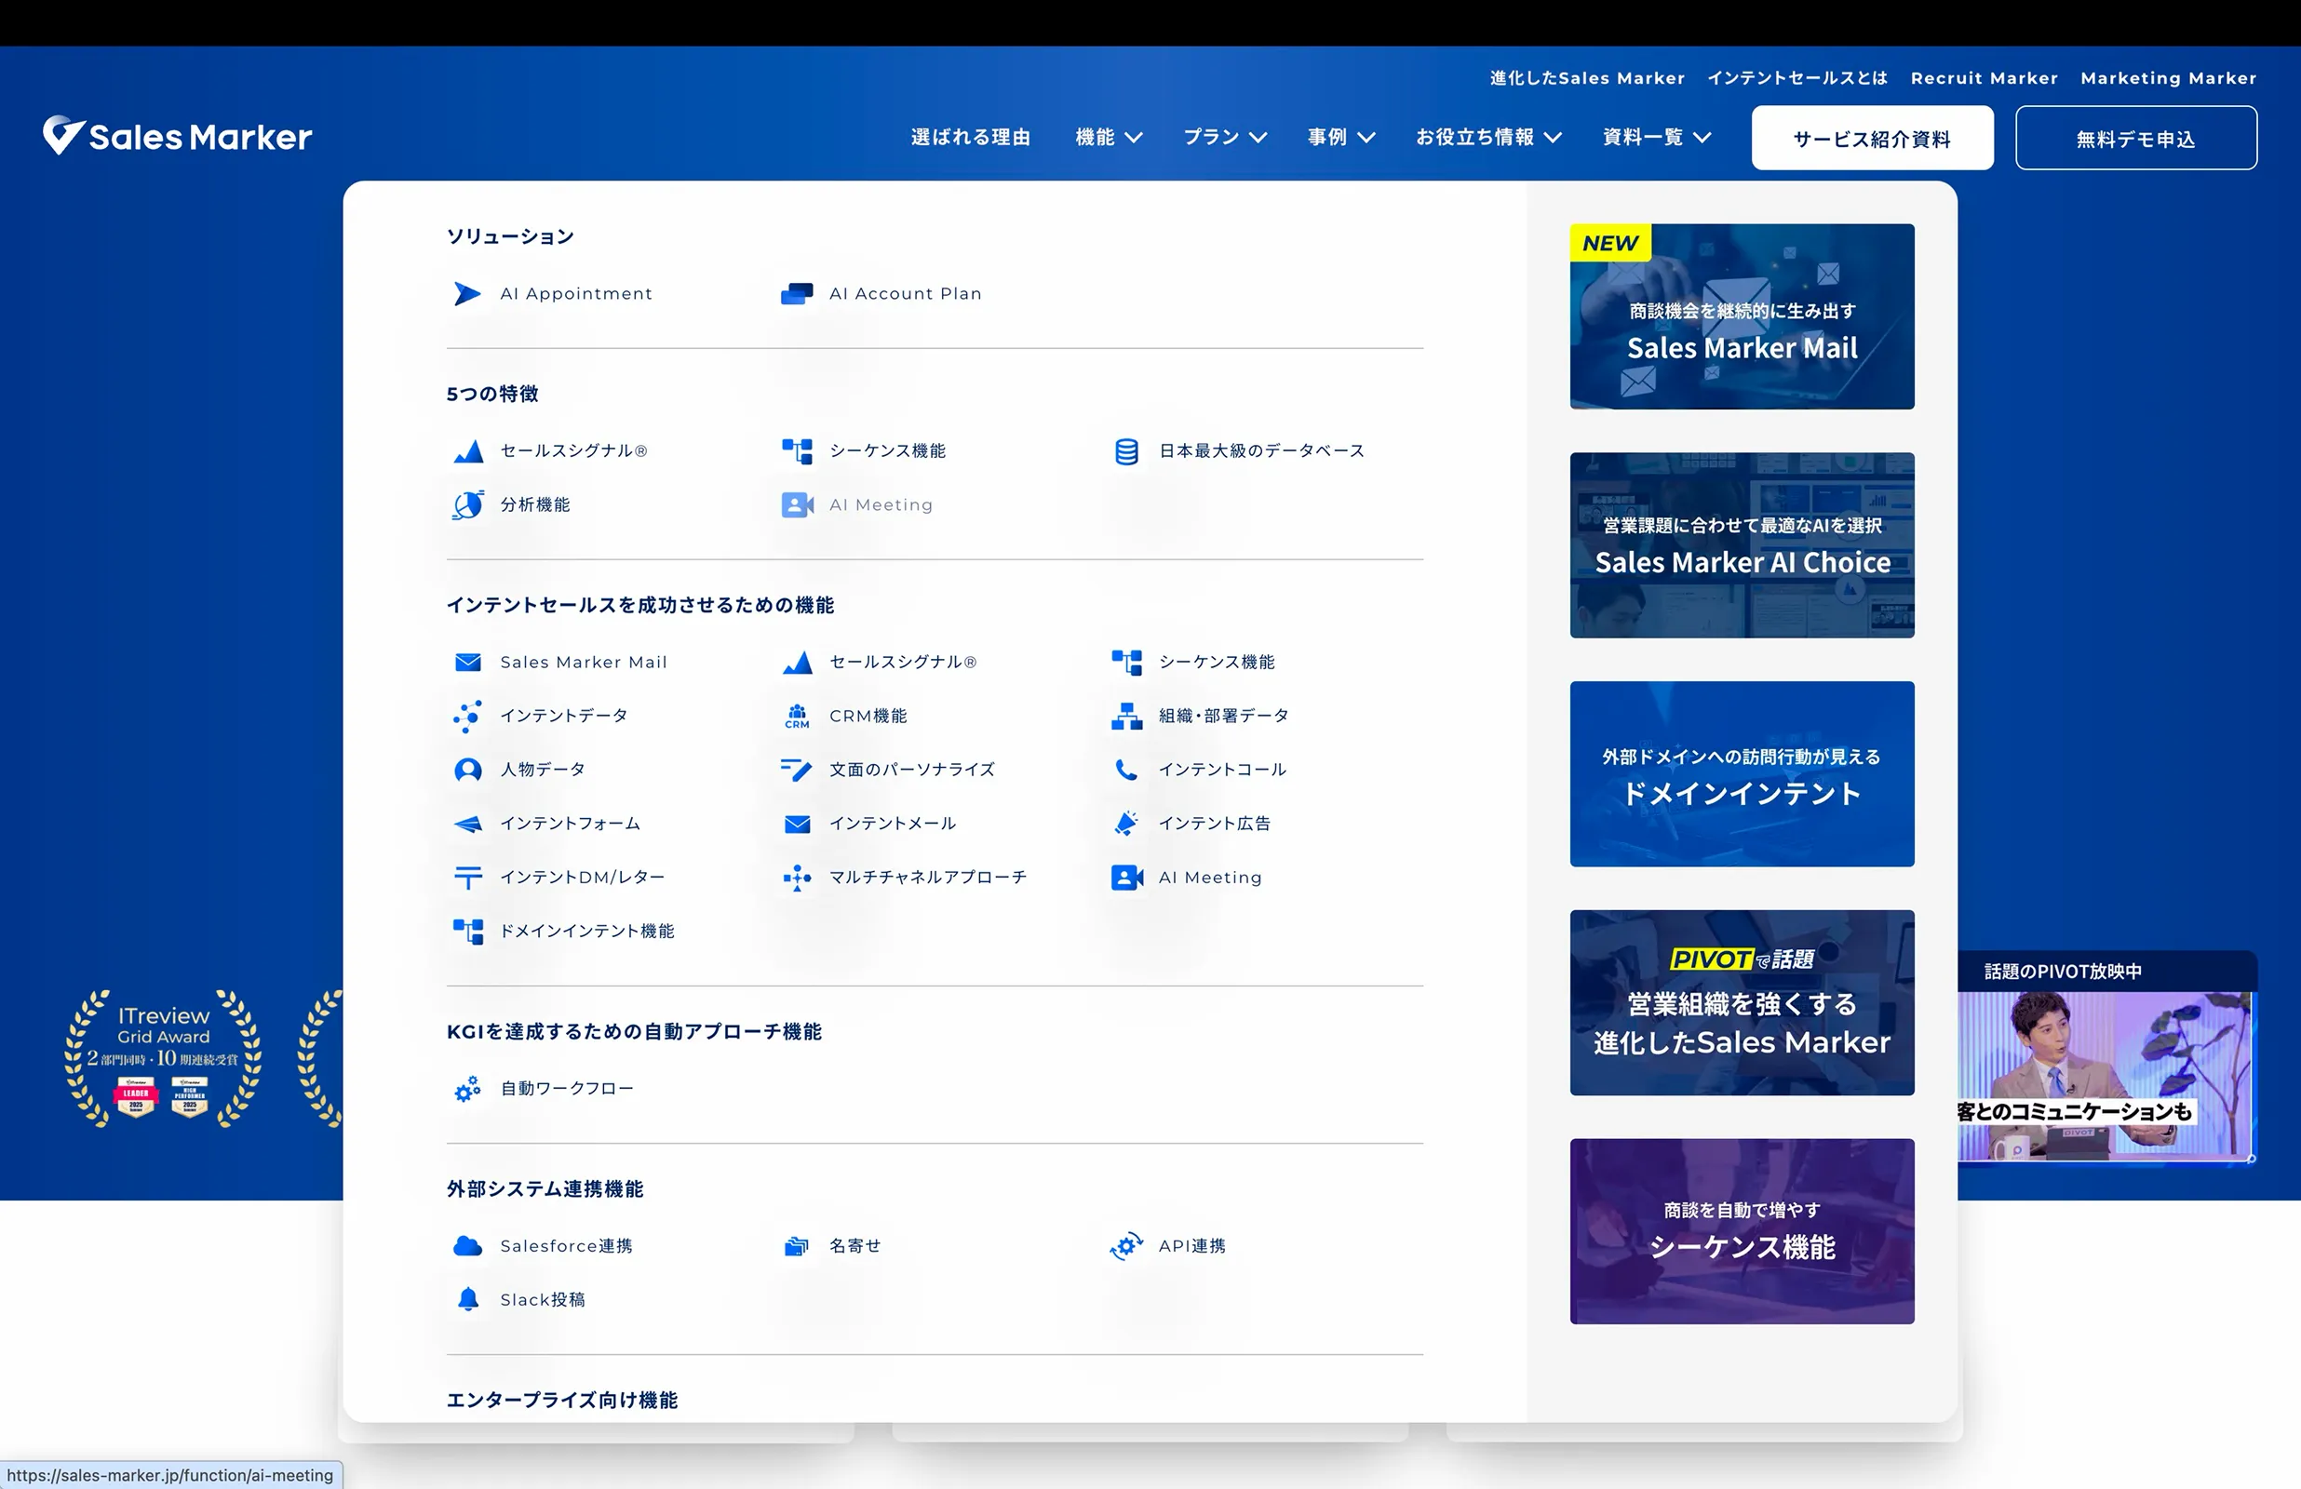Screen dimensions: 2301x1489
Task: Click the インテントDM/レター postal icon
Action: (x=468, y=878)
